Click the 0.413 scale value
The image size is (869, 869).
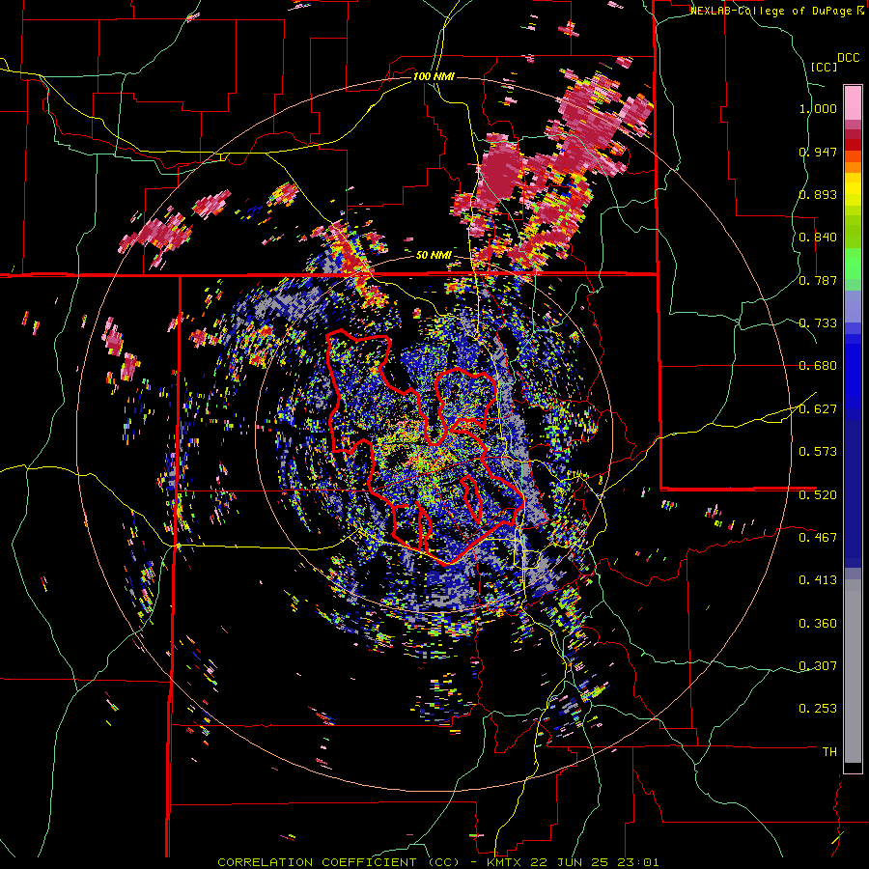click(818, 580)
